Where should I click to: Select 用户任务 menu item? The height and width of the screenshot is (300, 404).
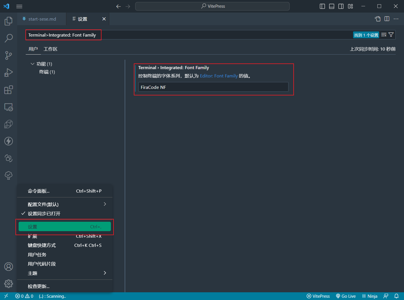point(65,255)
